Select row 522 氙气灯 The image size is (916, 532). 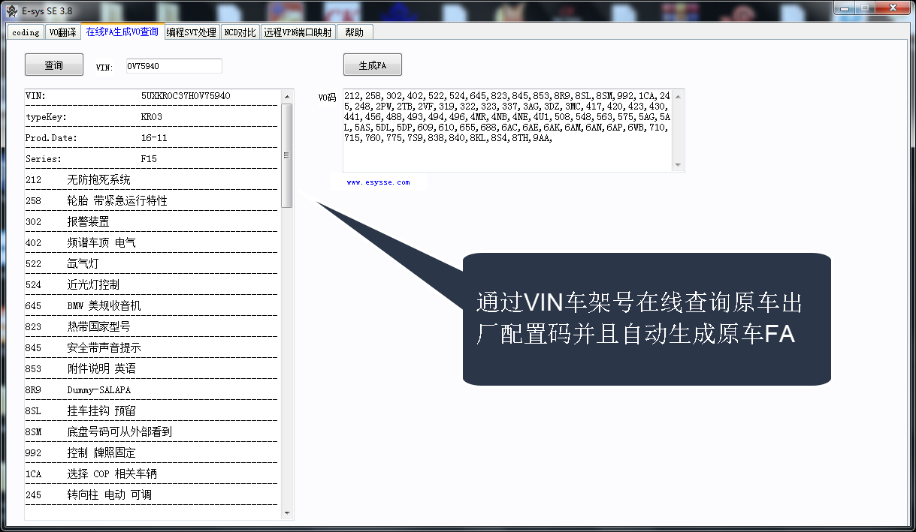tap(152, 264)
